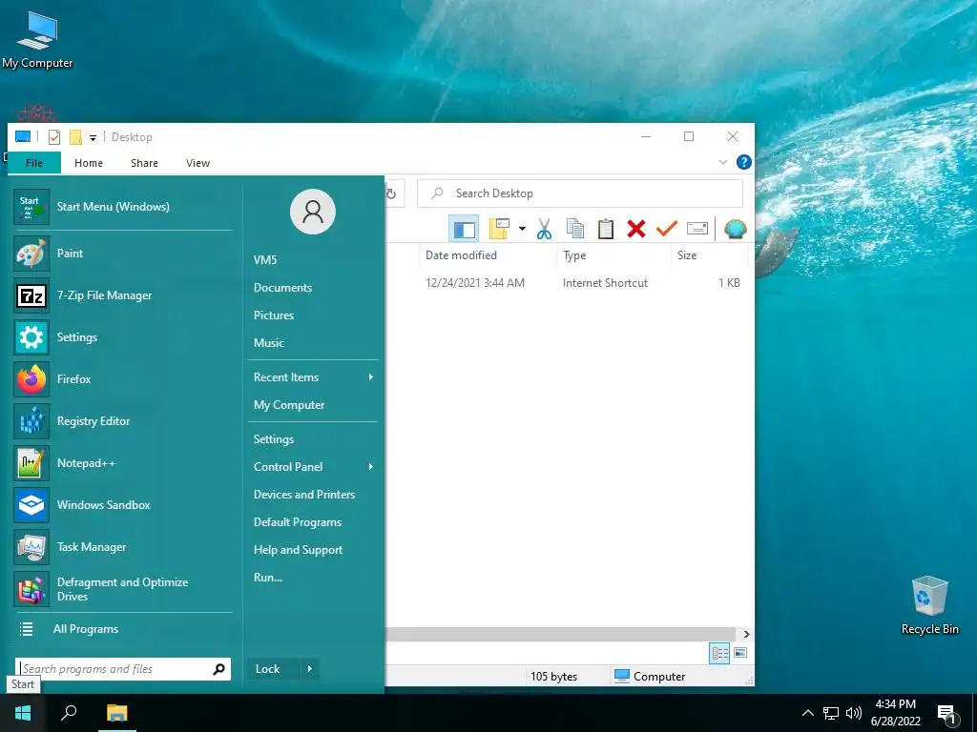Click the horizontal scrollbar right arrow
Image resolution: width=977 pixels, height=732 pixels.
click(746, 634)
